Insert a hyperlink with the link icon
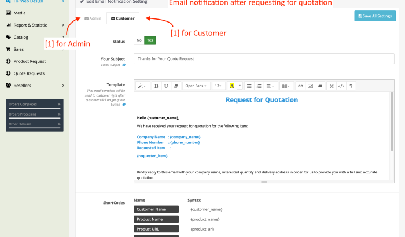This screenshot has height=237, width=405. [300, 86]
